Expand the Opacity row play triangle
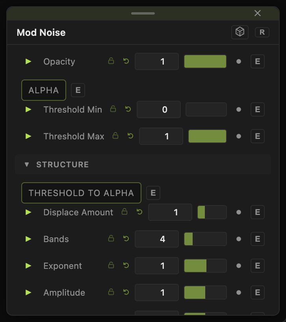 (x=28, y=61)
